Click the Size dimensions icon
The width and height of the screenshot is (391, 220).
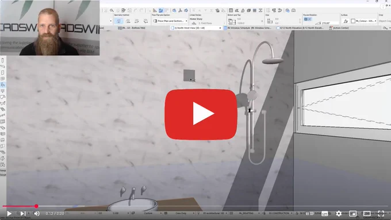[270, 21]
